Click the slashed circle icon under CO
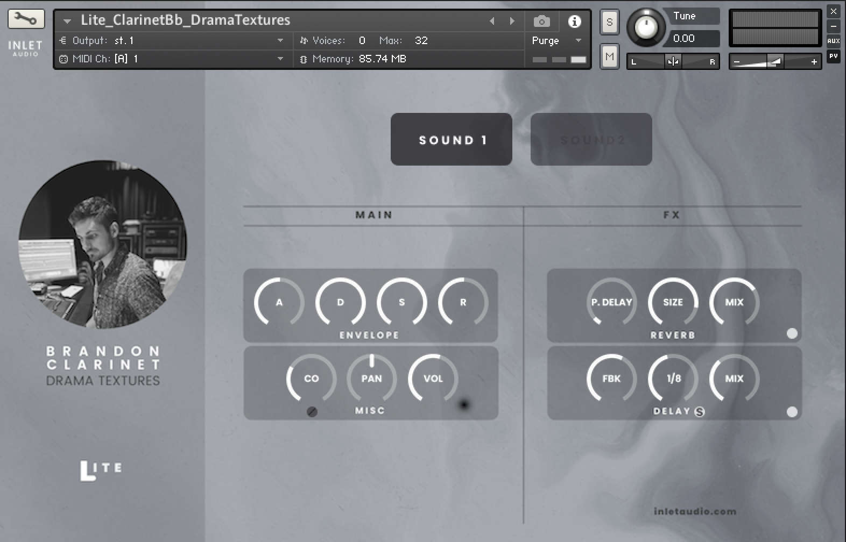The image size is (846, 542). pos(312,412)
